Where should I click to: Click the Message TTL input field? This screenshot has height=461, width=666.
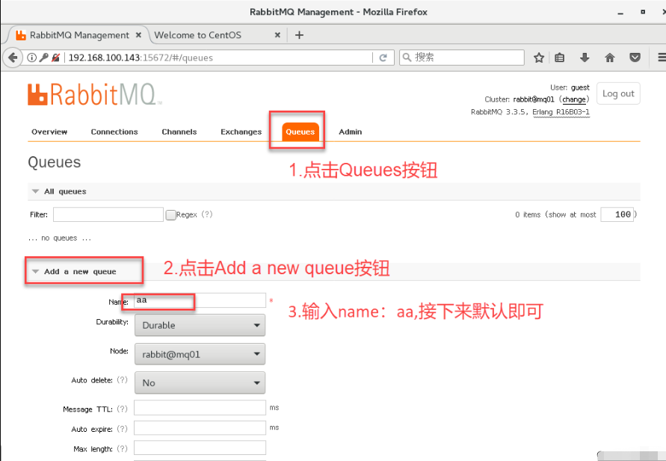point(200,407)
